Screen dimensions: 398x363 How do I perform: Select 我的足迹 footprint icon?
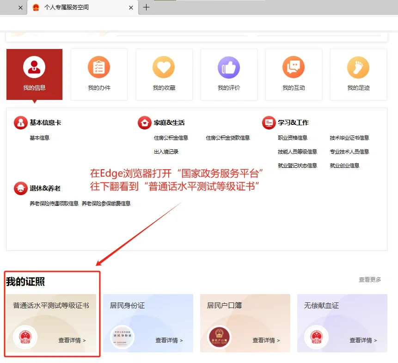pyautogui.click(x=358, y=68)
